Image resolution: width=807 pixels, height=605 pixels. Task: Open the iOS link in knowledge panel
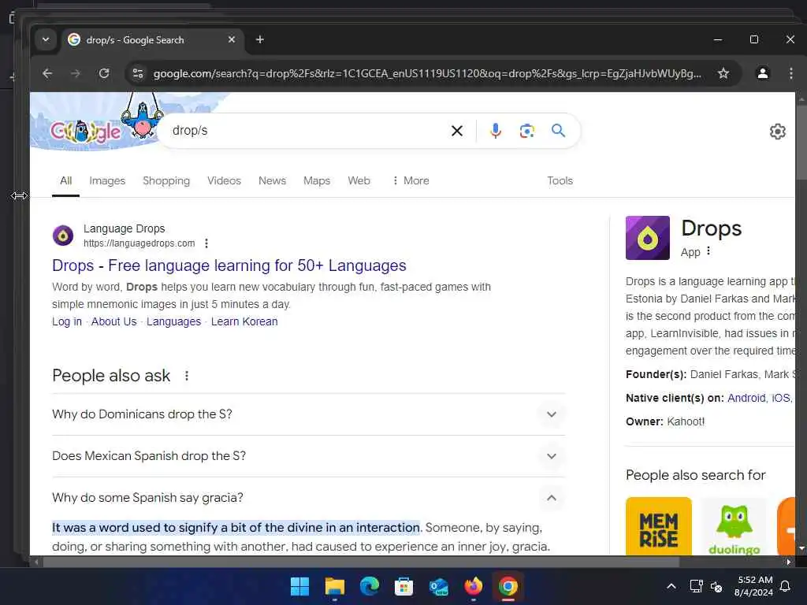(x=780, y=398)
